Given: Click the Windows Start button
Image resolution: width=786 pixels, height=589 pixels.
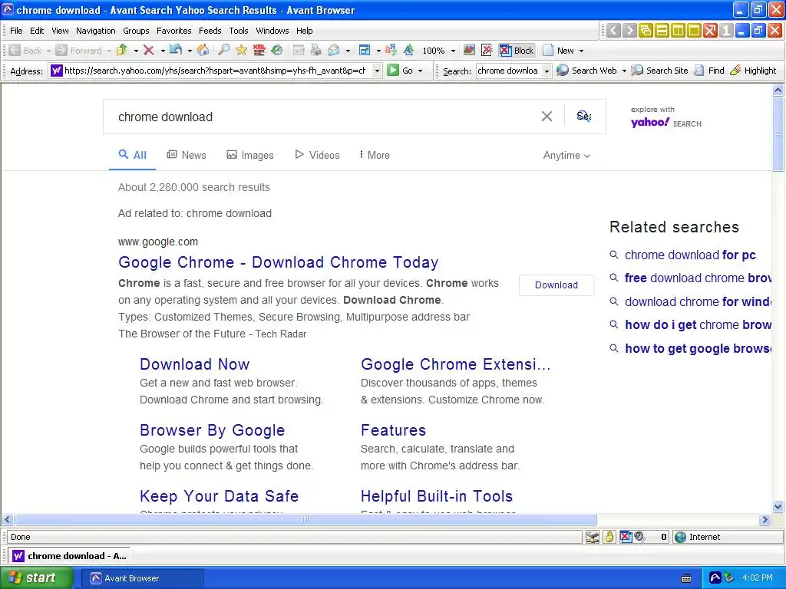Looking at the screenshot, I should 37,578.
